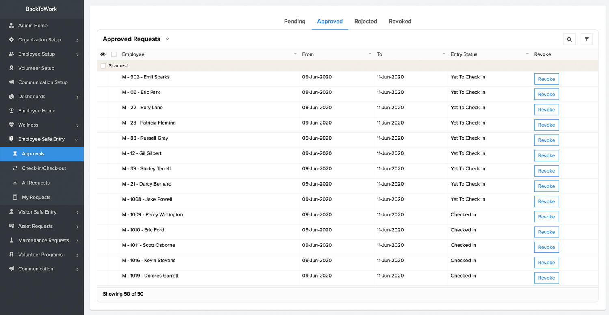This screenshot has height=315, width=609.
Task: Click the Admin Home sidebar icon
Action: pyautogui.click(x=11, y=26)
